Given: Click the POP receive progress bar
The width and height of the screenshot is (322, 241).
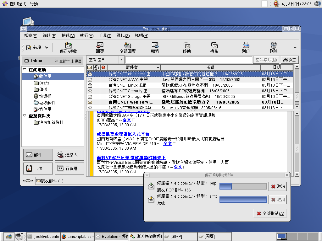Looking at the screenshot, I should point(243,186).
